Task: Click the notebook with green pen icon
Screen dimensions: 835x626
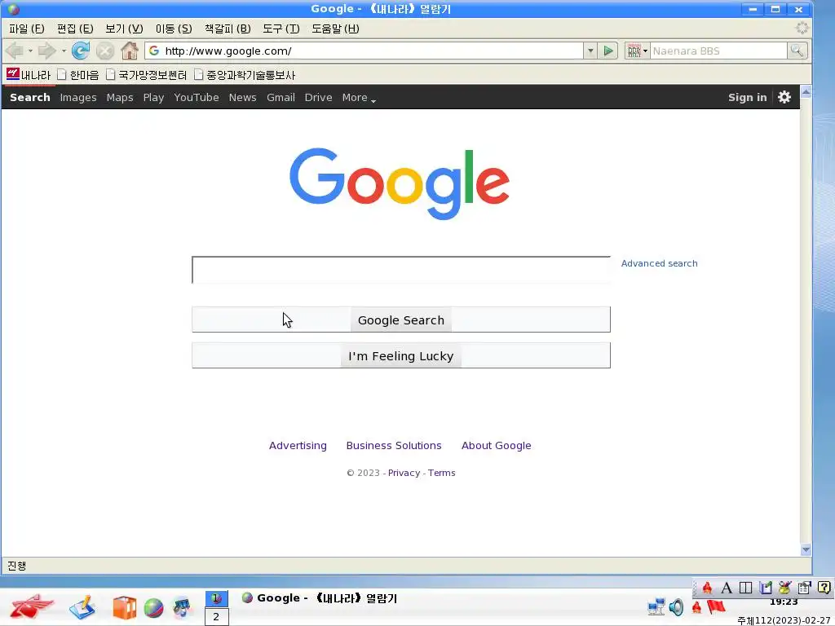Action: [x=766, y=588]
